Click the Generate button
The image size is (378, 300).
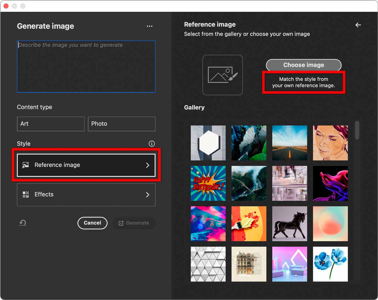pos(134,223)
